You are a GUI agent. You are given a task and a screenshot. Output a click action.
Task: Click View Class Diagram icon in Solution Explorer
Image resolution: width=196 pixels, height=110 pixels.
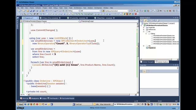pos(158,21)
